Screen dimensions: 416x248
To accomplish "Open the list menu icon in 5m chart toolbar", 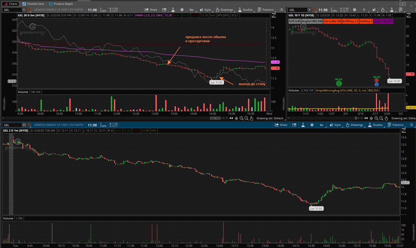I will [x=281, y=10].
